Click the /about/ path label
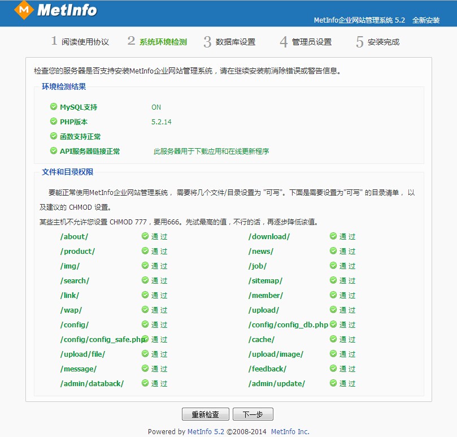Image resolution: width=457 pixels, height=437 pixels. pyautogui.click(x=74, y=236)
